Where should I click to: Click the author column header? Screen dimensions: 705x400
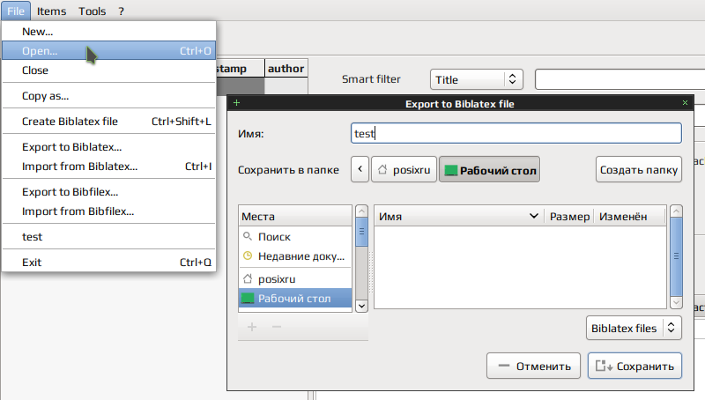tap(286, 69)
